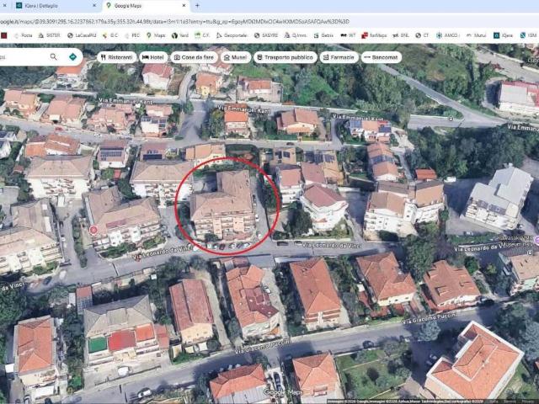
Task: Open the Mutui bookmark
Action: point(477,35)
